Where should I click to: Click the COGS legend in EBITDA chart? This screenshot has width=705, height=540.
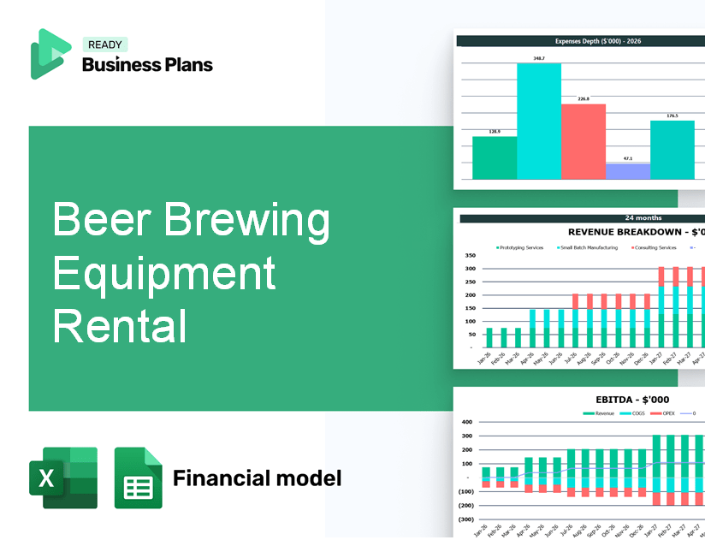[x=632, y=413]
